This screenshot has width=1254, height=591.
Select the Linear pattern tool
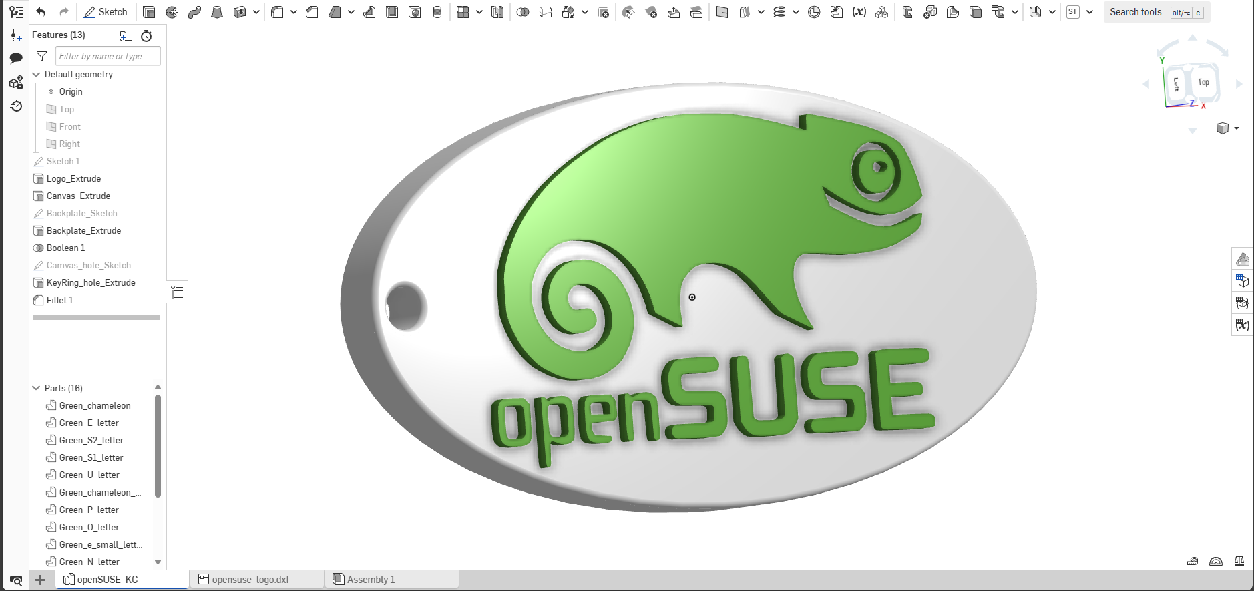463,12
